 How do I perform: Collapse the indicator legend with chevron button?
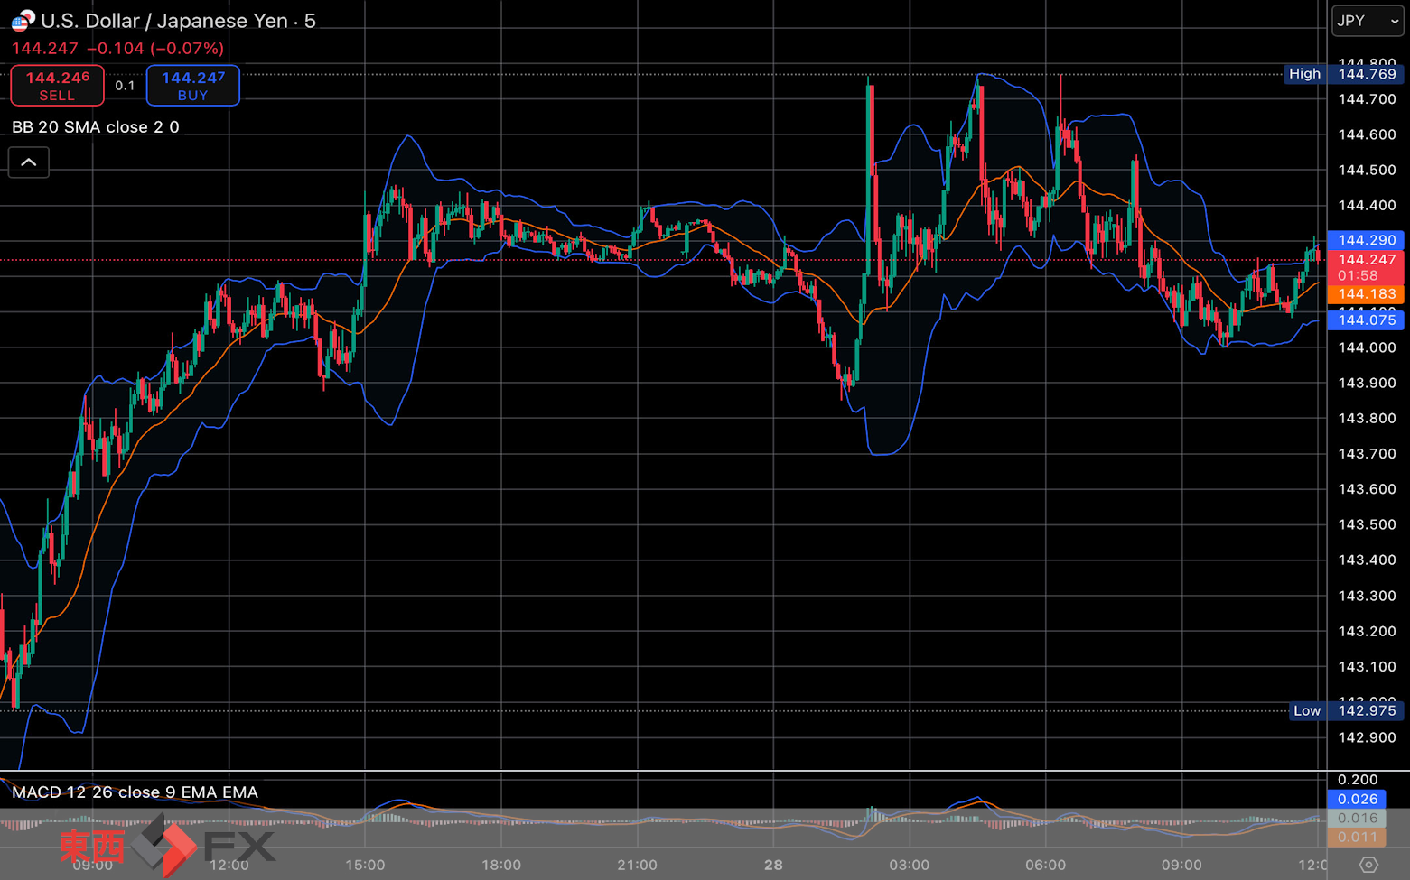pyautogui.click(x=29, y=162)
